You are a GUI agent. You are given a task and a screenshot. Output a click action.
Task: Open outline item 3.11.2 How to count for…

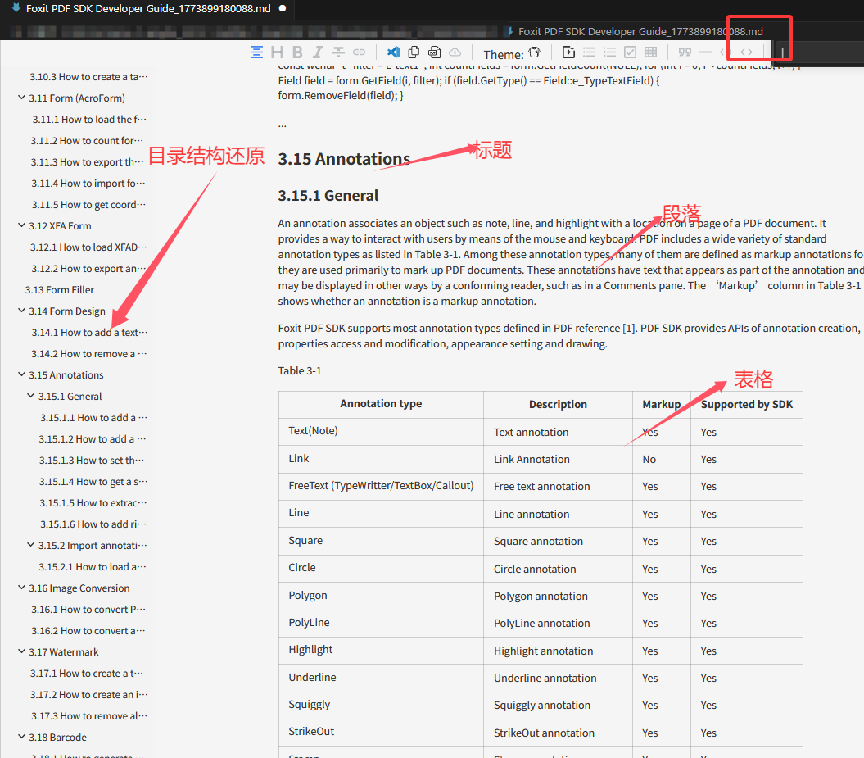(87, 141)
